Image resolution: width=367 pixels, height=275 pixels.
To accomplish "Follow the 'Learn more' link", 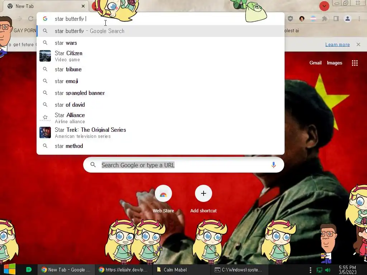I will tap(338, 44).
